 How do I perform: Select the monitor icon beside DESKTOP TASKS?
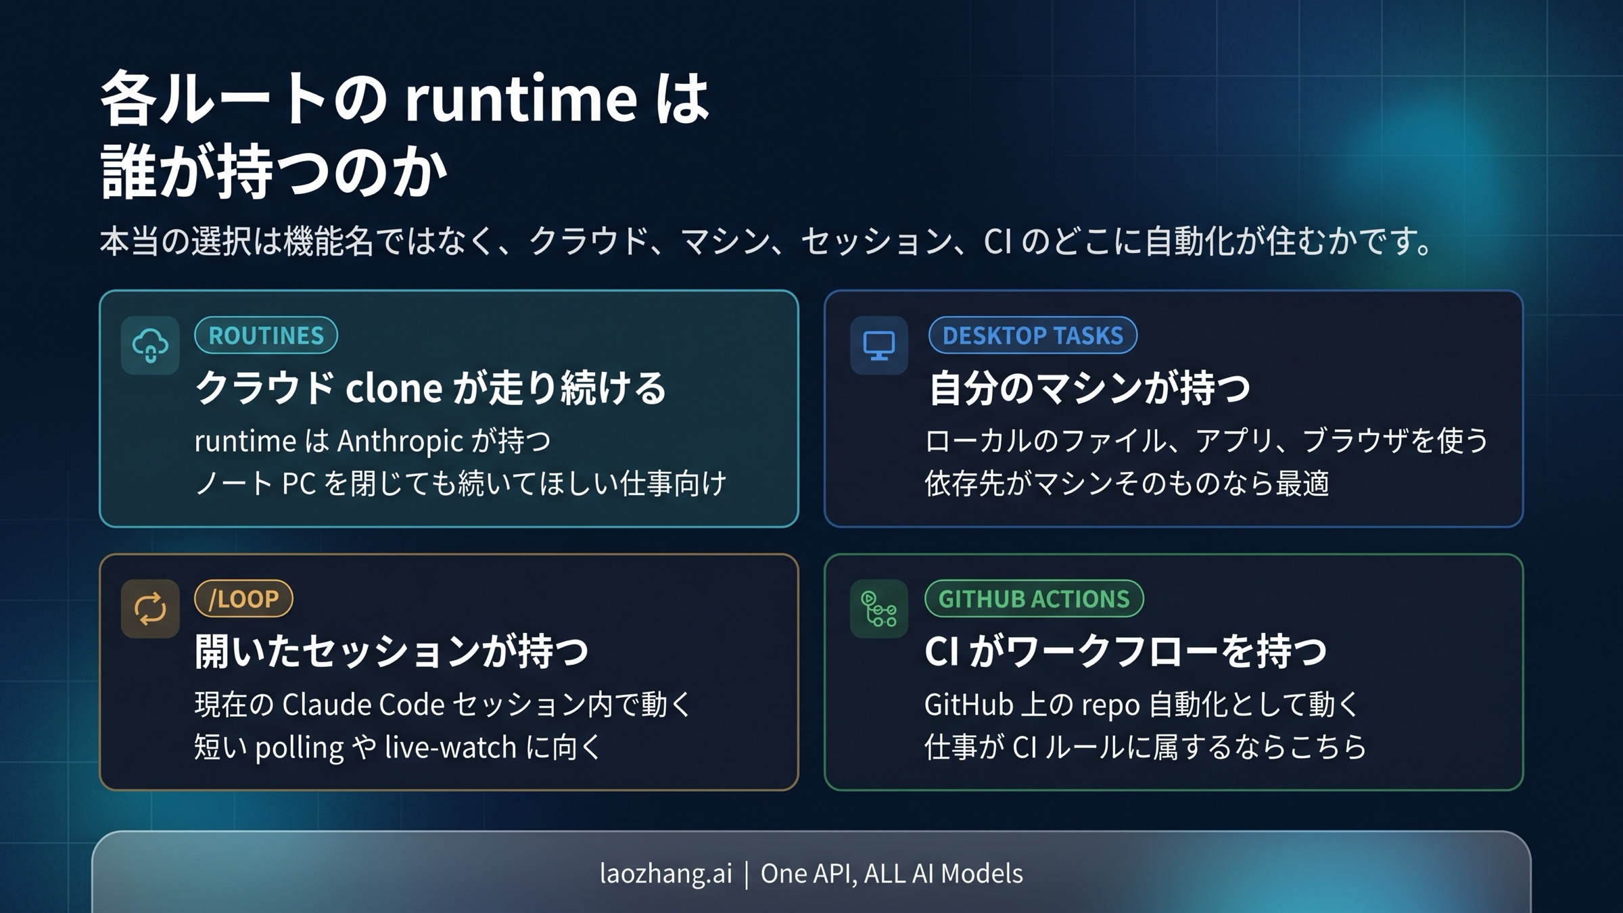878,346
